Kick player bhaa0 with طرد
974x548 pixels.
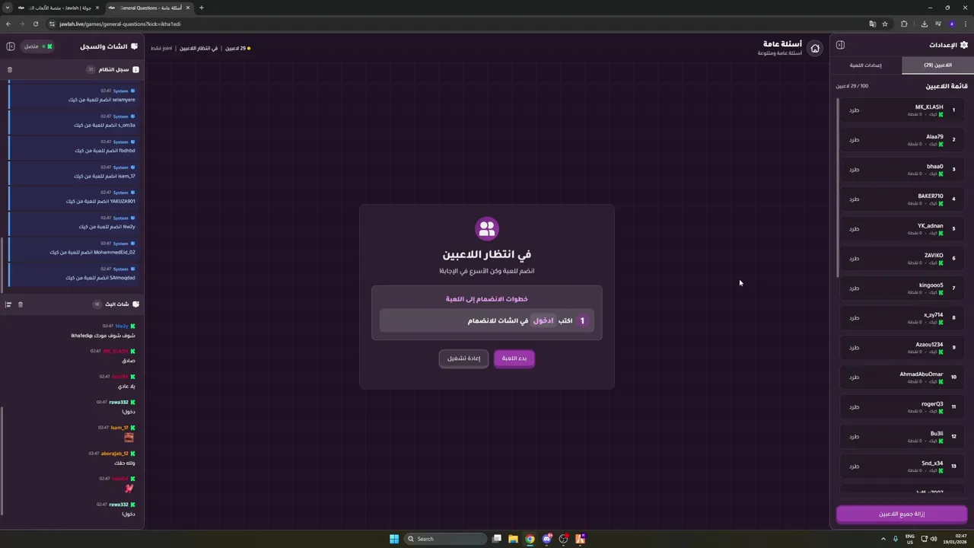(x=854, y=170)
